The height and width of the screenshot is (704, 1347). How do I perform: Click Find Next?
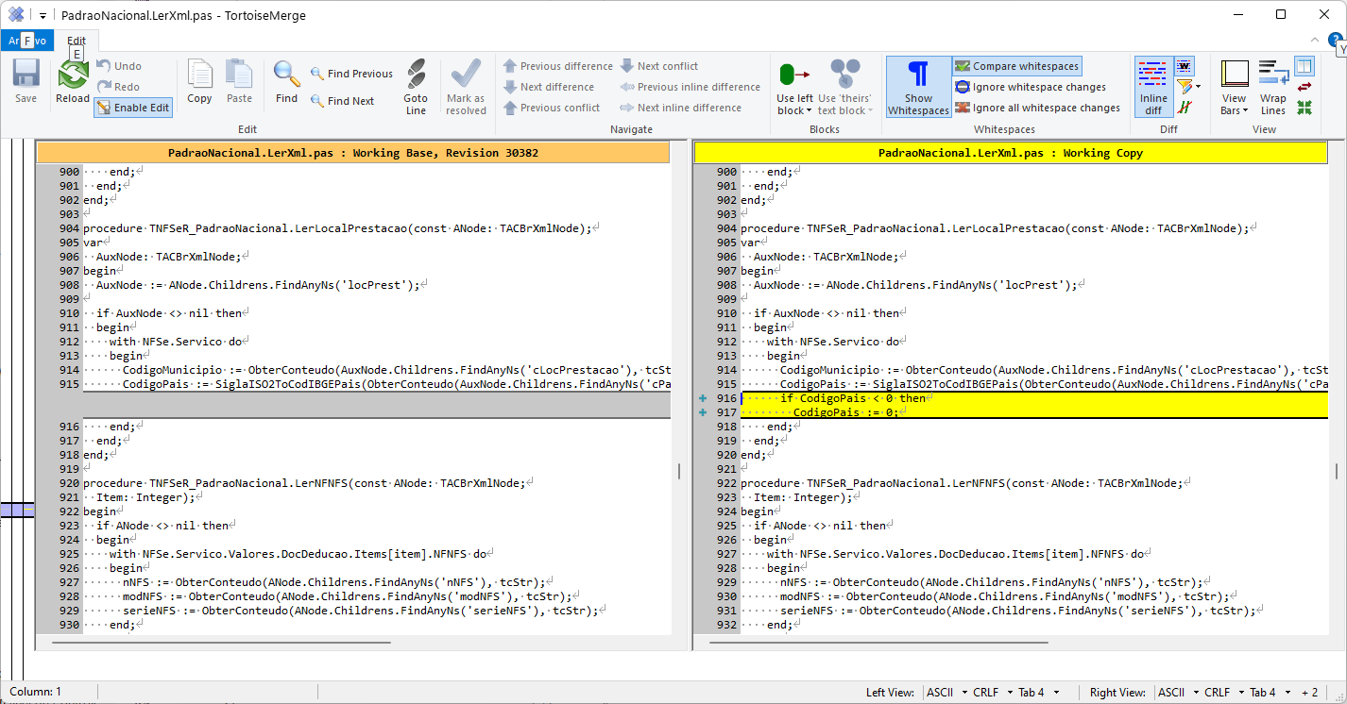(x=342, y=101)
